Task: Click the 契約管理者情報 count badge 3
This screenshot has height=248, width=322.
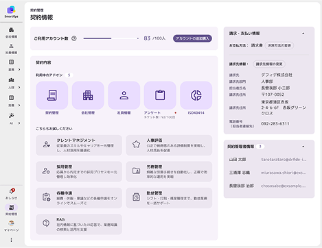Action: click(260, 147)
